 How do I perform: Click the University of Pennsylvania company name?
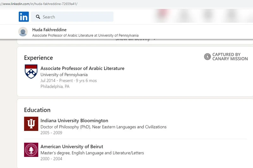click(x=64, y=75)
